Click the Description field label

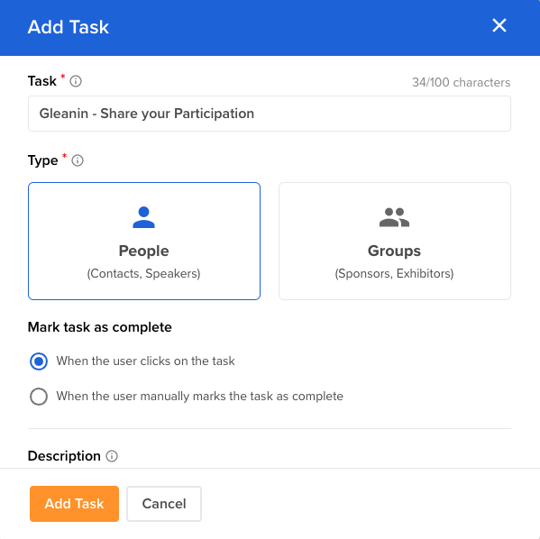64,456
